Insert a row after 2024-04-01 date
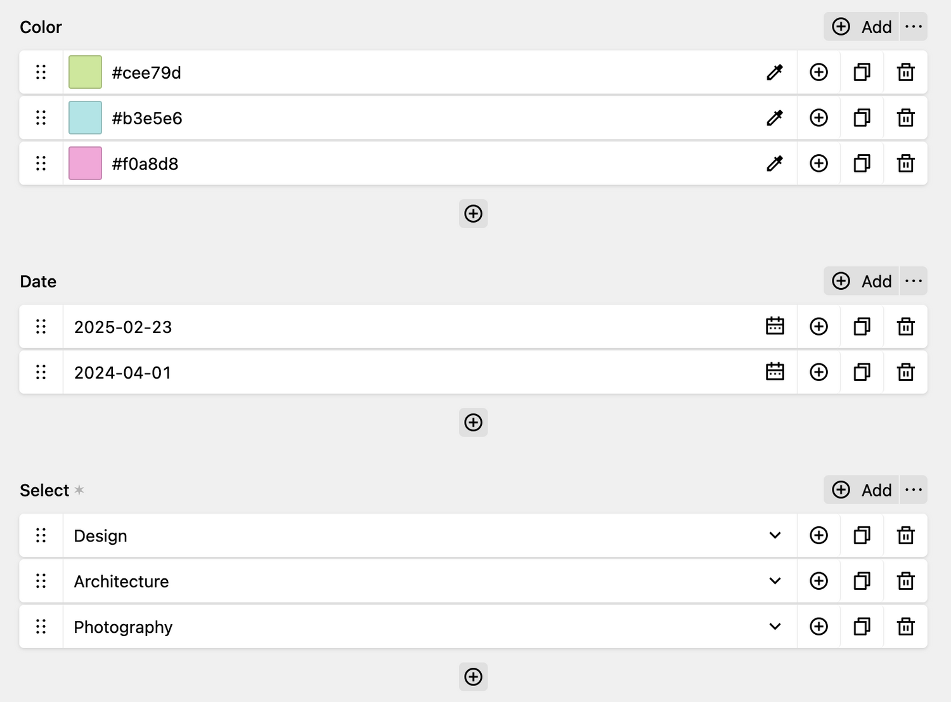The height and width of the screenshot is (702, 951). [818, 372]
